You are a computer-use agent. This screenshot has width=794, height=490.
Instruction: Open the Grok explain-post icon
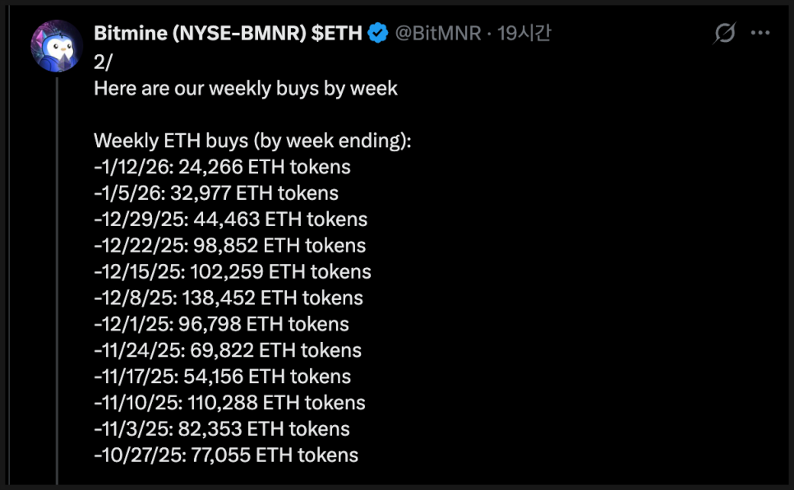click(x=724, y=34)
